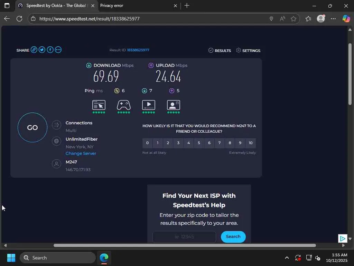Open result ID 18338625977 link
The image size is (354, 266).
[138, 50]
